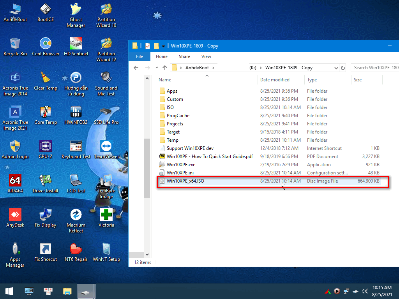This screenshot has width=399, height=299.
Task: Open File Explorer from taskbar
Action: pyautogui.click(x=67, y=291)
